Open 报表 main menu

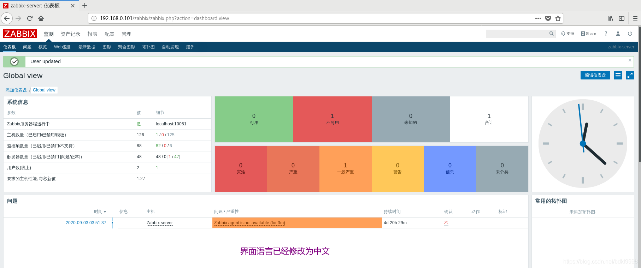(92, 34)
